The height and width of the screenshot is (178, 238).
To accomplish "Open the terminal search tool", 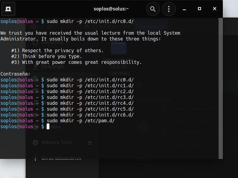I will (153, 9).
